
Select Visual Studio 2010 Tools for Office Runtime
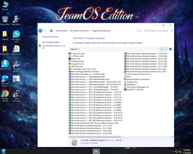(x=93, y=123)
